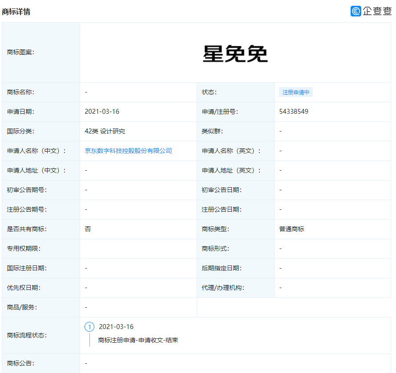Click the 专用权期限 label
Viewport: 396px width, 373px height.
click(24, 249)
